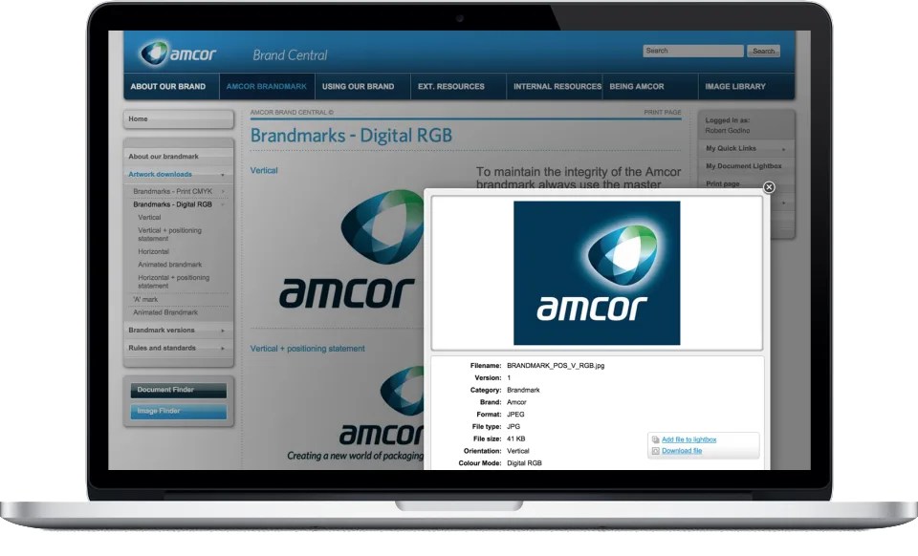Click the Colour Mode value Digital RGB

coord(524,463)
